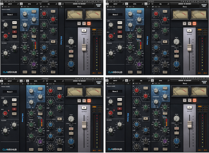
Task: Click track name field 'None 2' in top-left window
Action: click(x=10, y=15)
